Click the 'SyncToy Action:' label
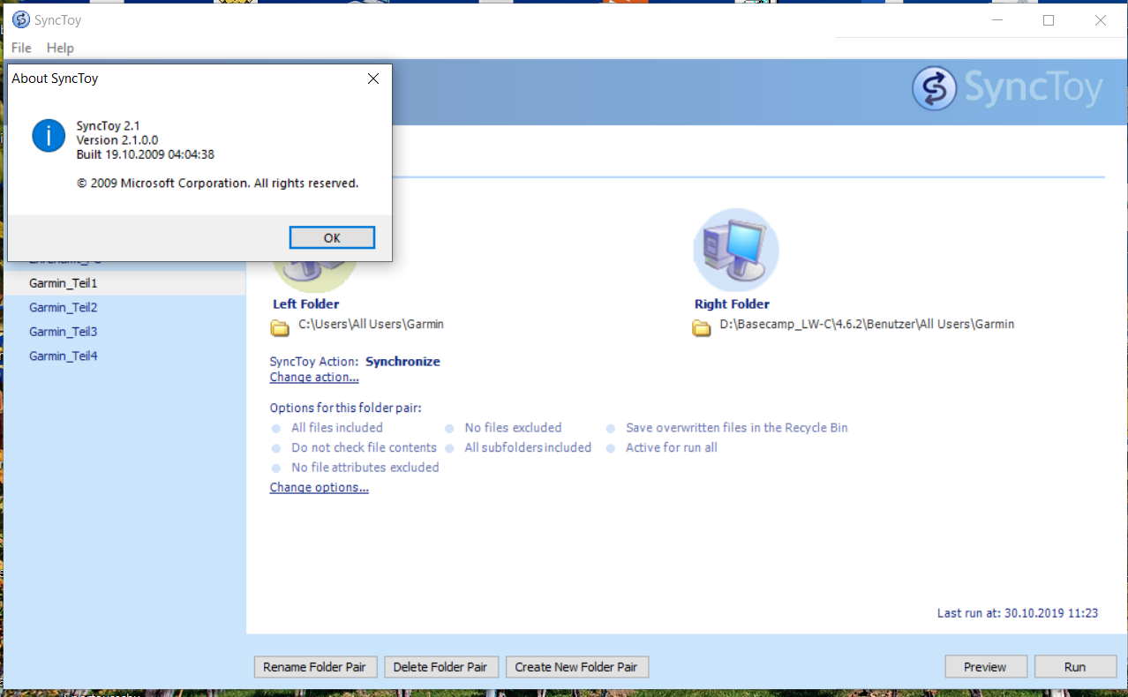Image resolution: width=1128 pixels, height=697 pixels. pyautogui.click(x=314, y=362)
